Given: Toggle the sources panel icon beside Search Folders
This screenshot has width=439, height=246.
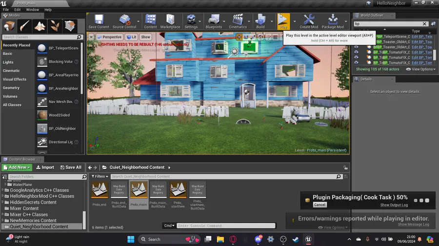Looking at the screenshot, I should (x=4, y=176).
